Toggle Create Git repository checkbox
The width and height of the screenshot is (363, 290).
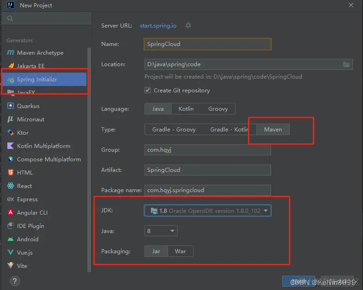(x=148, y=90)
